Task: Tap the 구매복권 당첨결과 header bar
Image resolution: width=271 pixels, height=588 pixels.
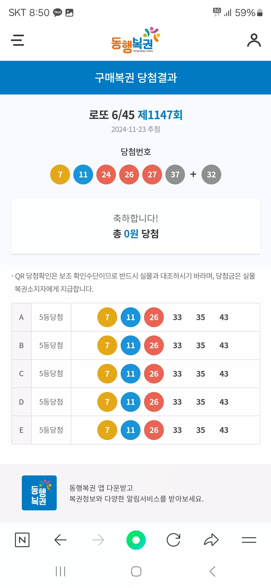Action: pos(135,78)
